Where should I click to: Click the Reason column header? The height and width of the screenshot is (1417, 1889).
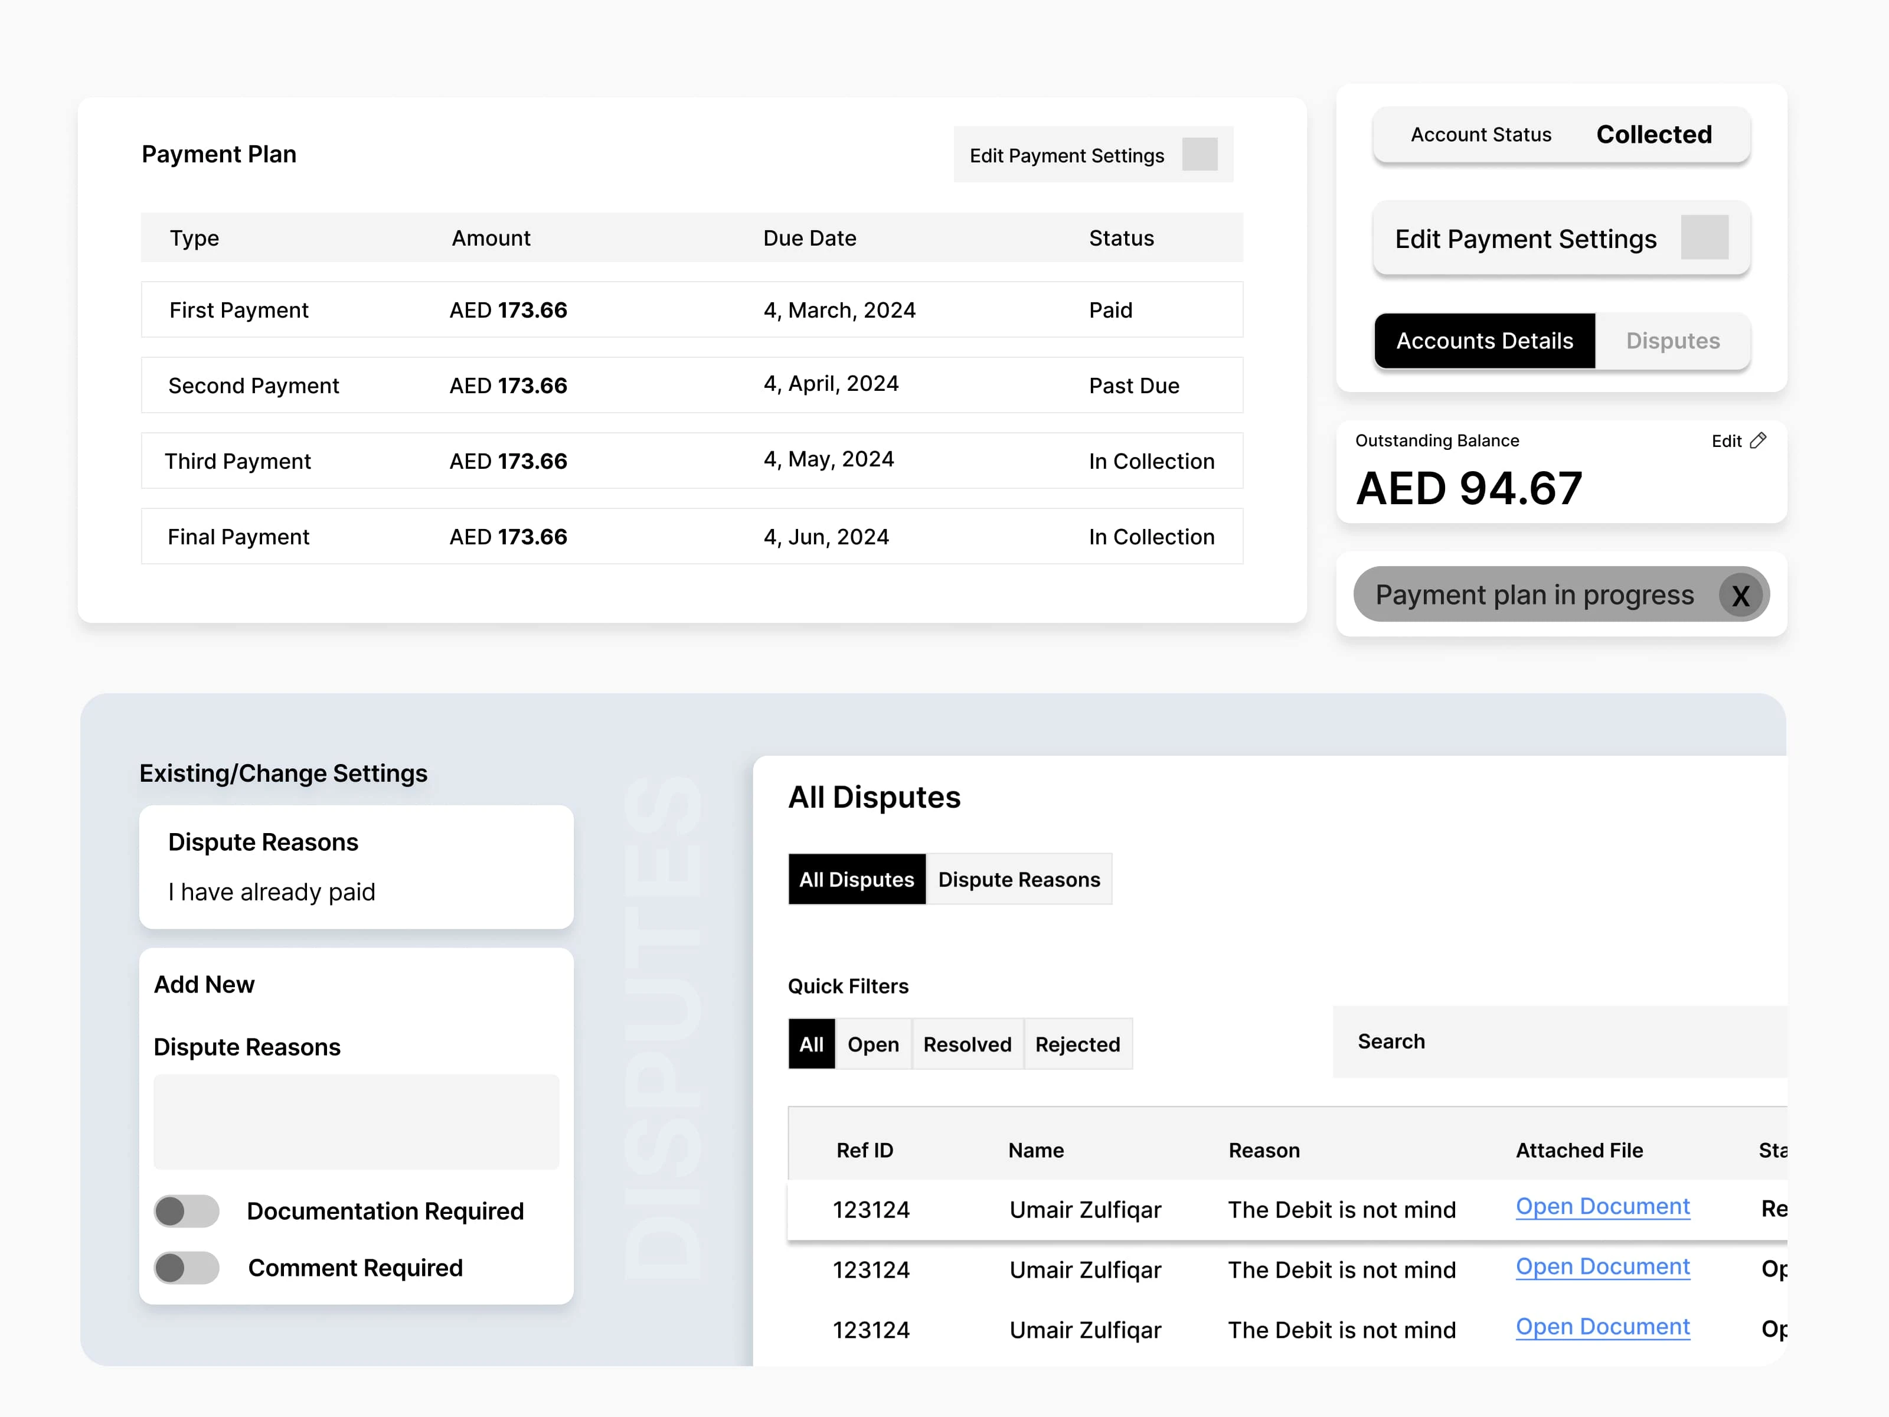(1264, 1151)
